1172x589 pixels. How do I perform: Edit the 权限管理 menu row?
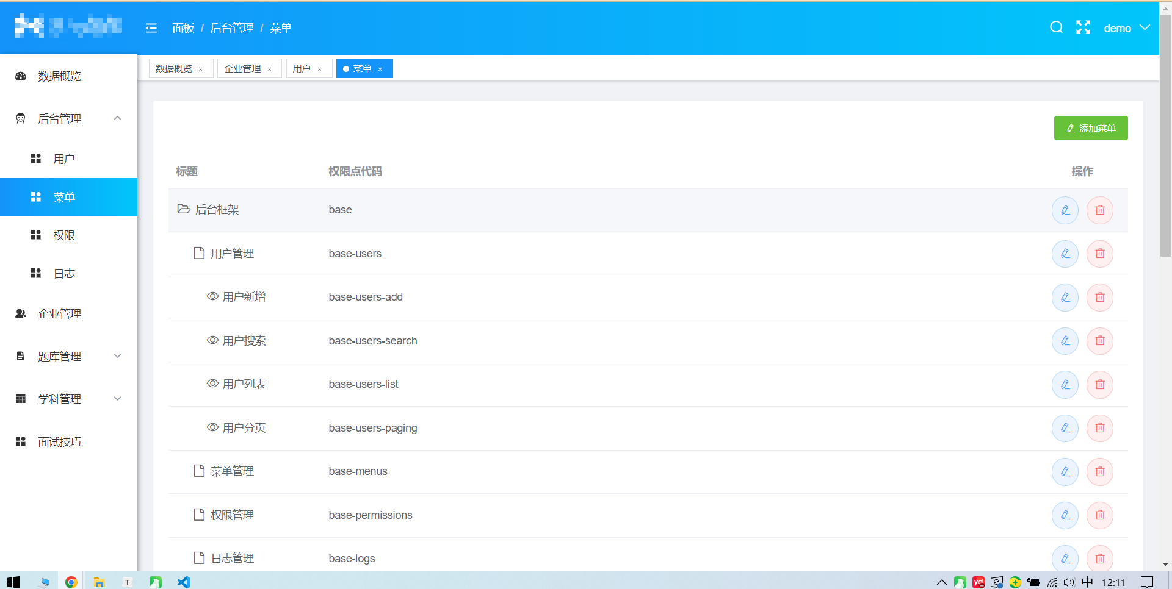click(1065, 515)
